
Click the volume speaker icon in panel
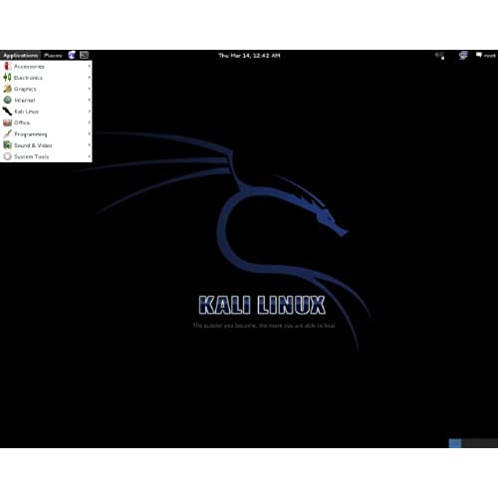click(x=440, y=56)
